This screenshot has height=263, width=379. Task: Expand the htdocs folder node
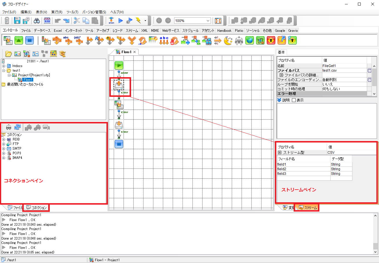3,66
